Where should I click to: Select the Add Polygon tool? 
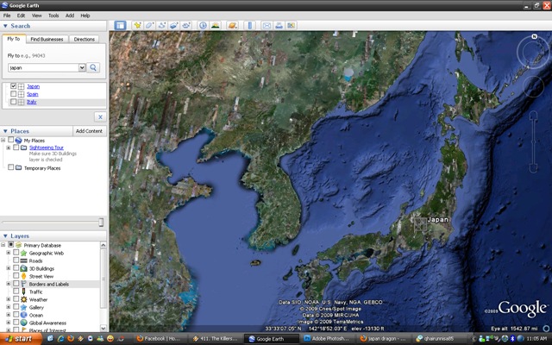pyautogui.click(x=149, y=25)
